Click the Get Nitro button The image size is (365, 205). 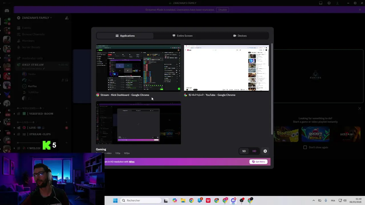click(x=258, y=162)
